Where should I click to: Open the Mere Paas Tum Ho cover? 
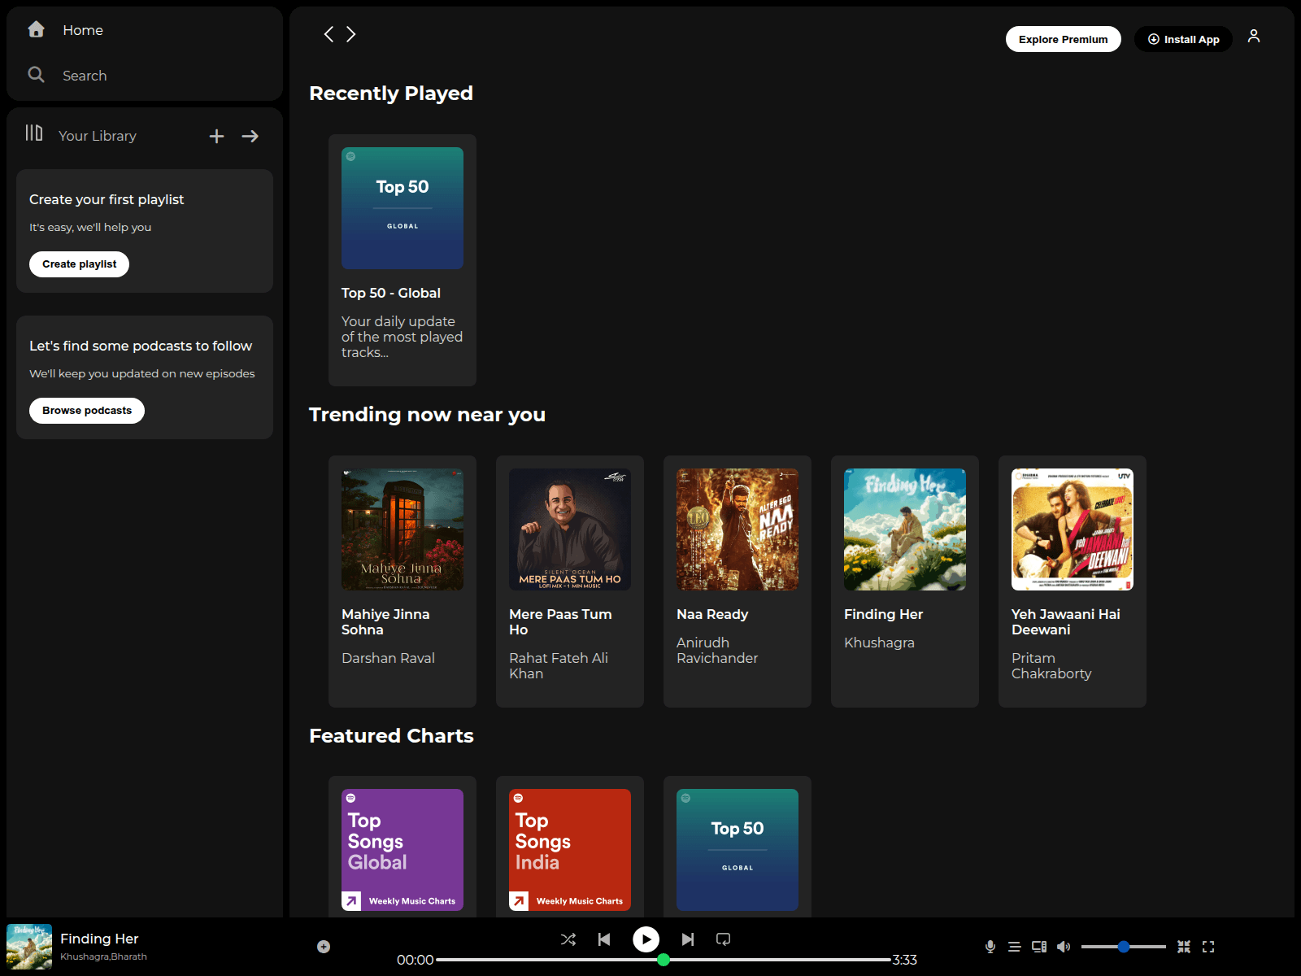[570, 529]
